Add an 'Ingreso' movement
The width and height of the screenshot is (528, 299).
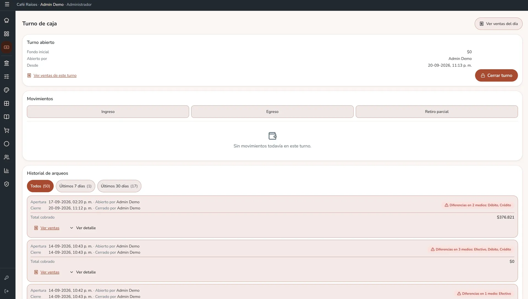(x=108, y=112)
